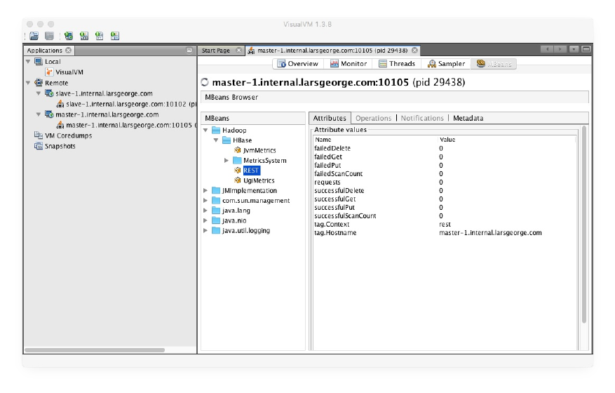
Task: Open the MBeans tab
Action: (494, 64)
